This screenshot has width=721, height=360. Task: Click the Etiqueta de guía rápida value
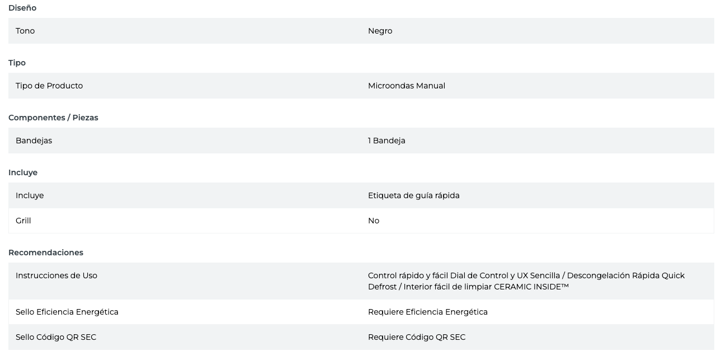click(413, 195)
